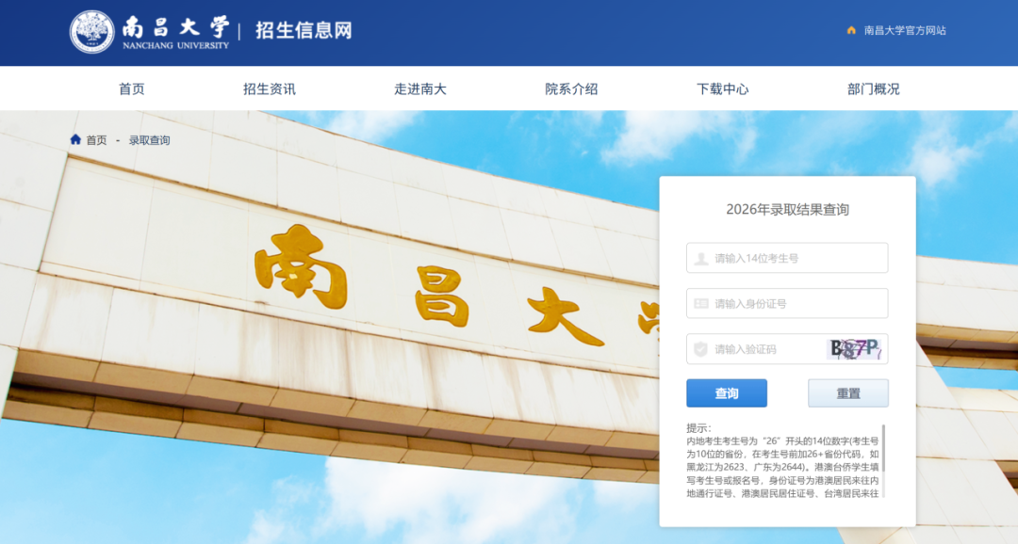Click the scrollbar of the 提示 text box

click(883, 448)
